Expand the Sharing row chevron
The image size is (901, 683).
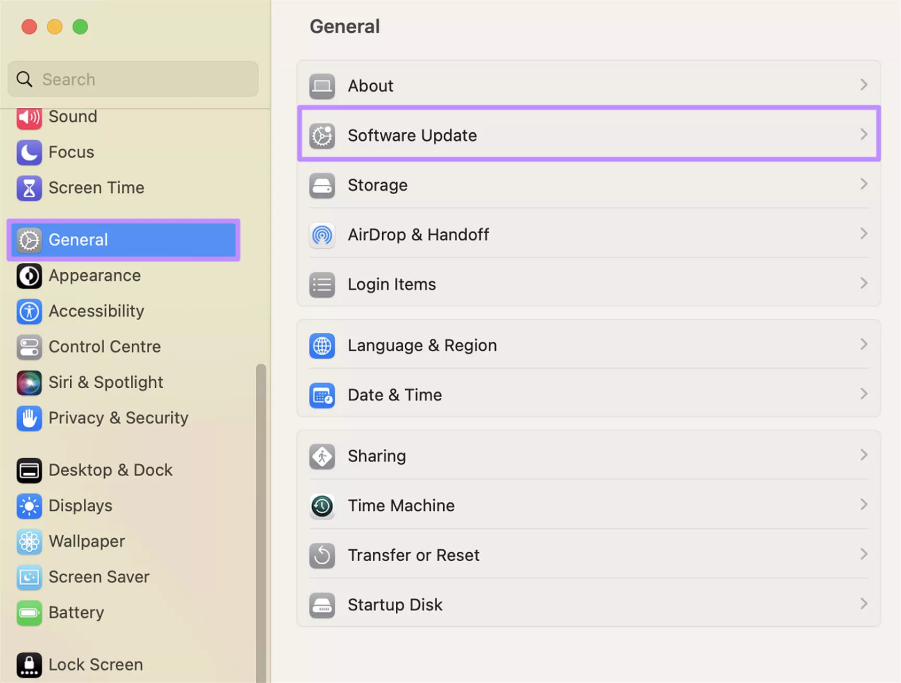coord(864,455)
